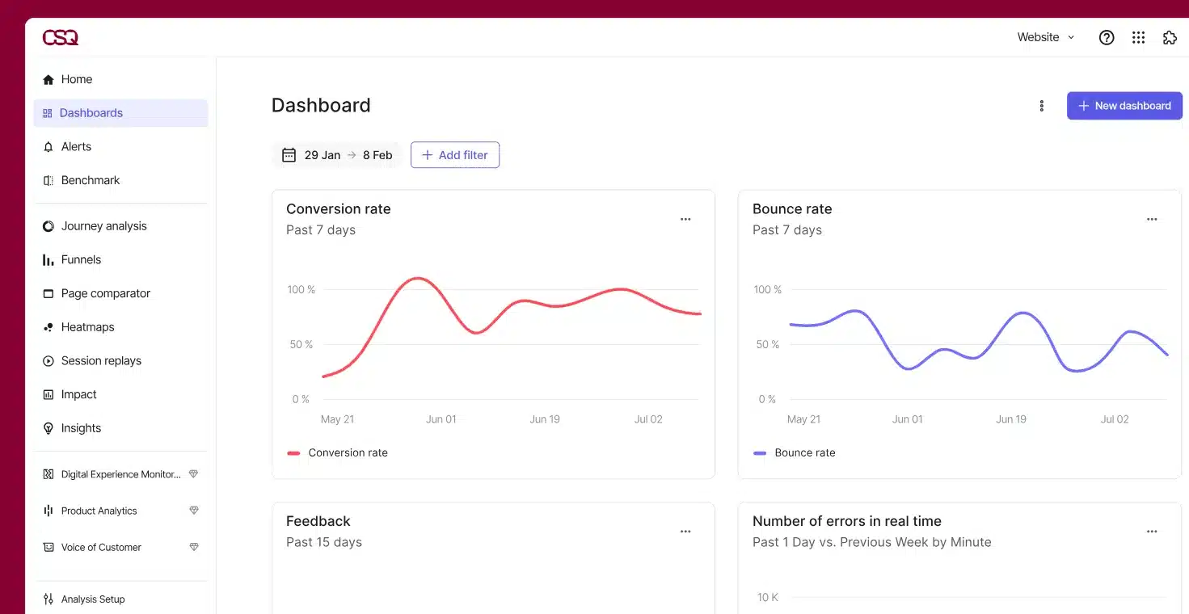This screenshot has width=1189, height=614.
Task: Toggle the Bounce rate legend item
Action: coord(795,452)
